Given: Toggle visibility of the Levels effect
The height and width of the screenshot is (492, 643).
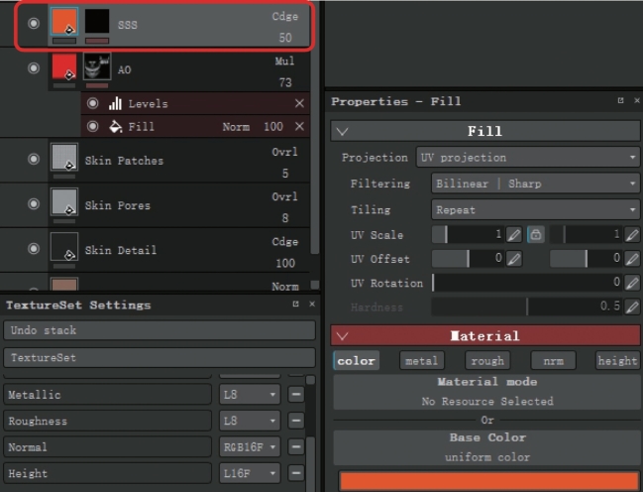Looking at the screenshot, I should click(x=93, y=103).
